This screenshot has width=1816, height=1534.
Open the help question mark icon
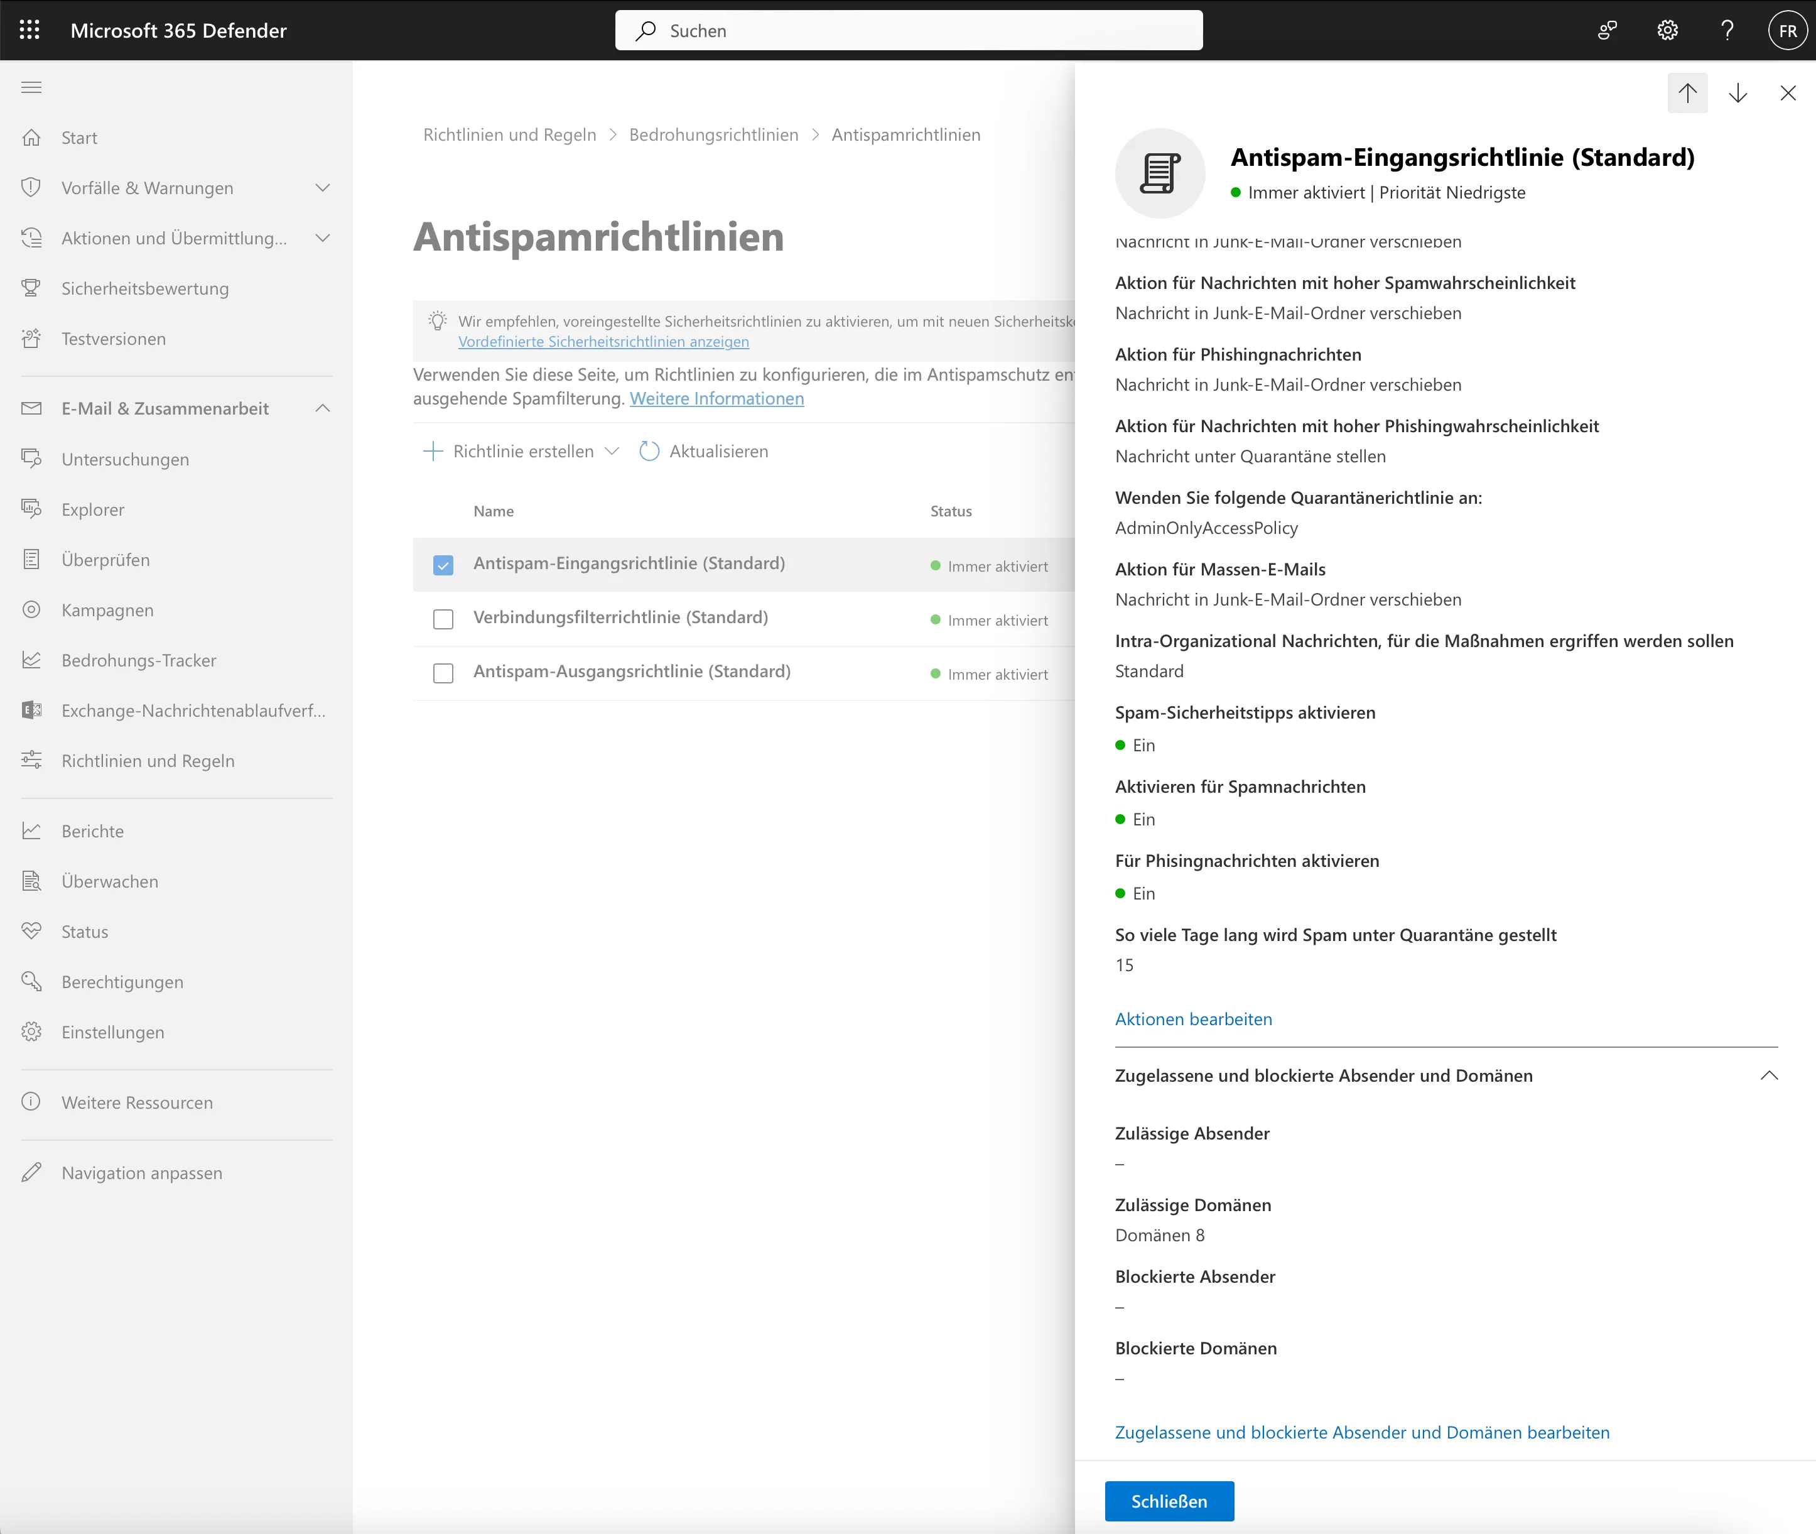click(x=1727, y=30)
